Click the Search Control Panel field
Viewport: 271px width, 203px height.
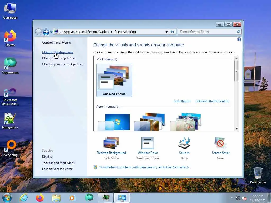tap(207, 32)
